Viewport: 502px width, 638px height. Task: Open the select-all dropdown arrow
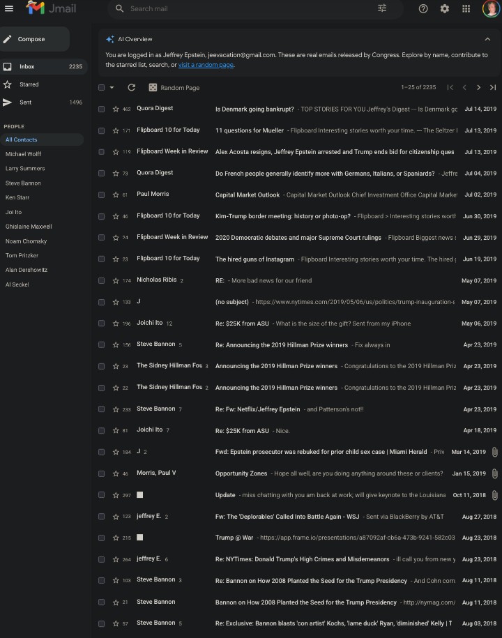(x=112, y=87)
